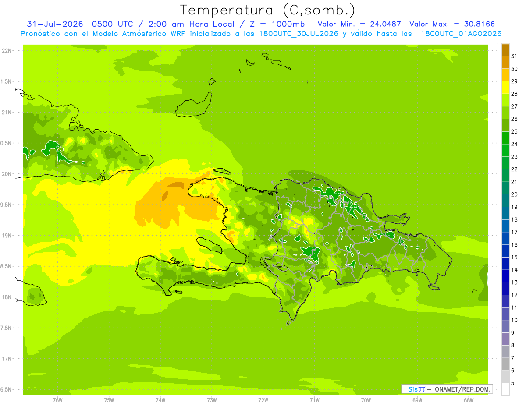Click colorbar scale label "13"
The height and width of the screenshot is (406, 526).
point(514,282)
